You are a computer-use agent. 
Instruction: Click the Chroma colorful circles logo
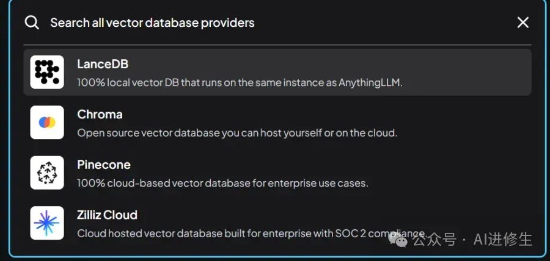pos(47,123)
